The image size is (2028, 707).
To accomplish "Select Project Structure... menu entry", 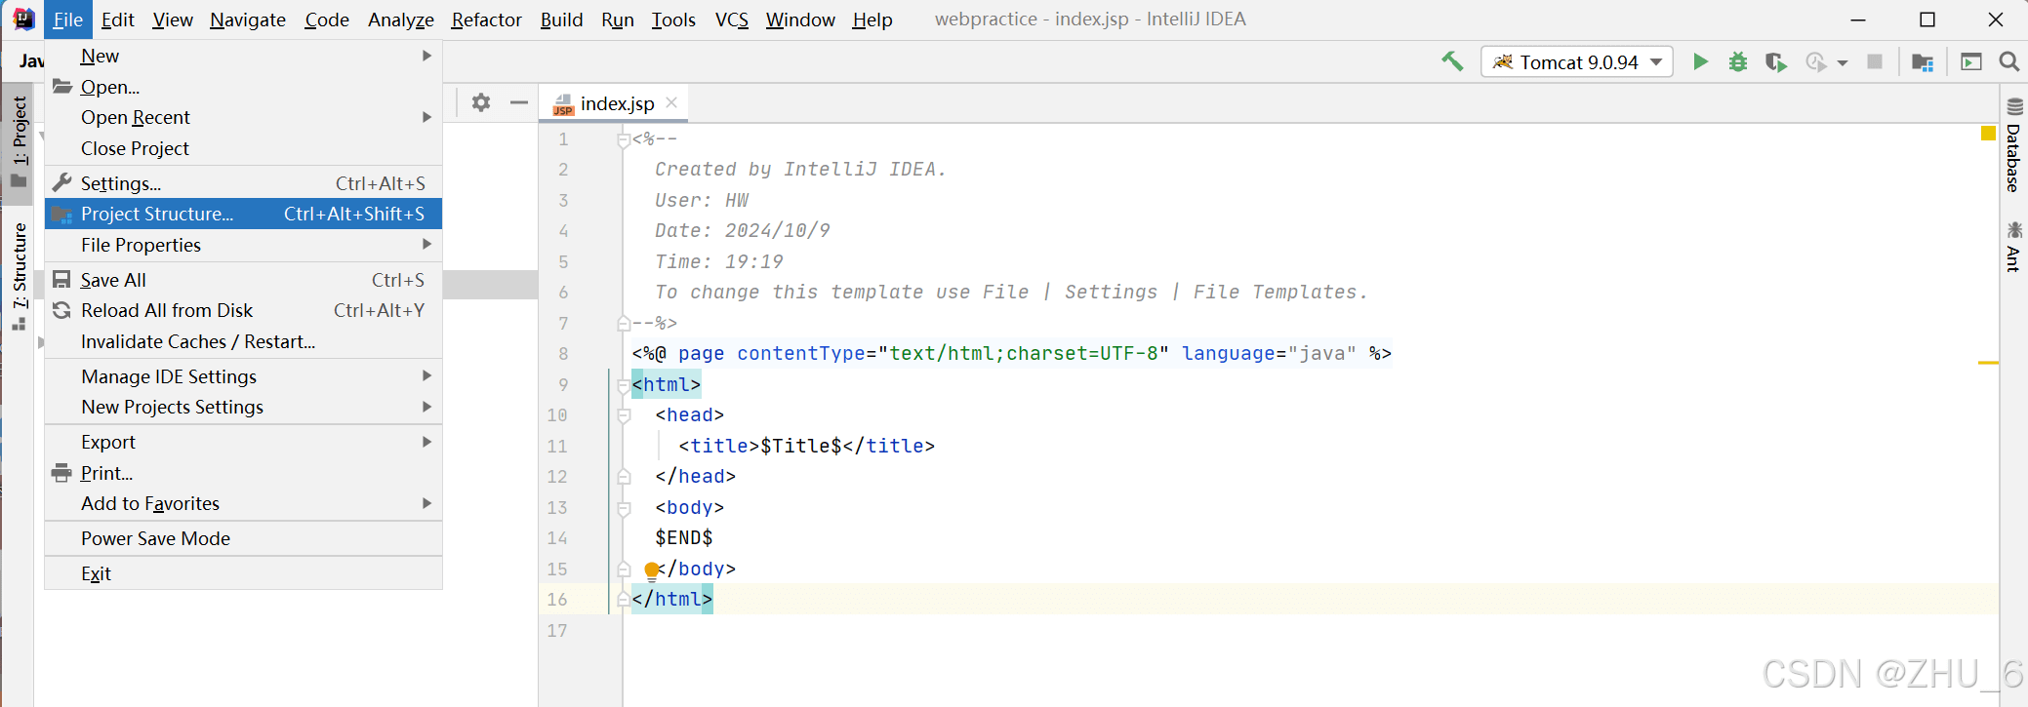I will pyautogui.click(x=157, y=214).
